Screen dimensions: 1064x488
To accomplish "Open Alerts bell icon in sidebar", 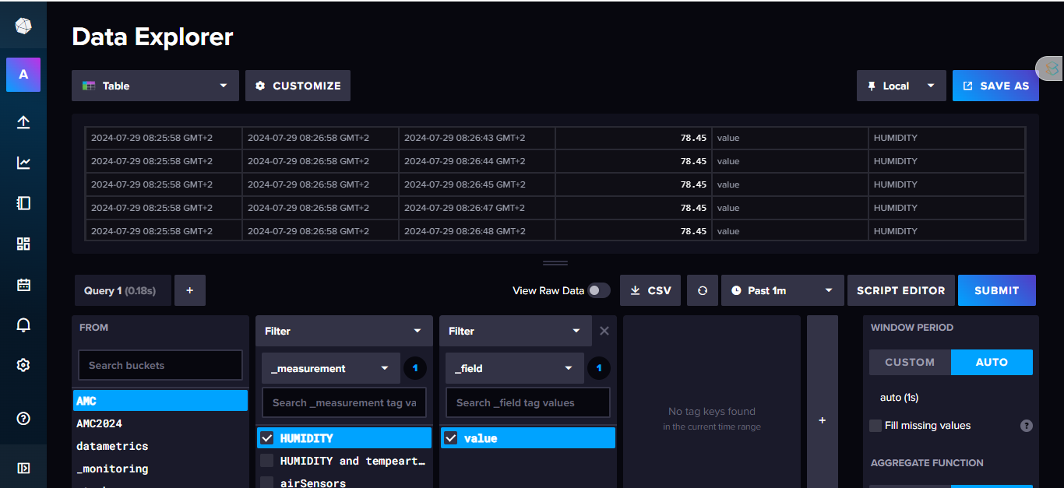I will (x=23, y=325).
